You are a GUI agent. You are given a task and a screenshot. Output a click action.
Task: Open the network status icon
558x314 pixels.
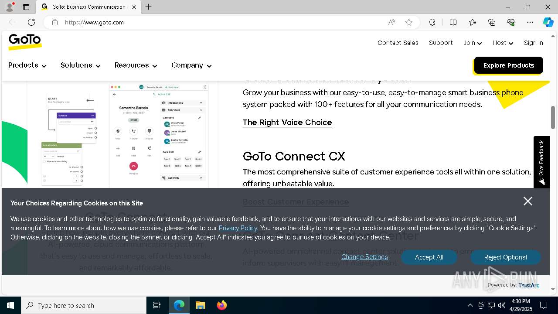coord(491,305)
